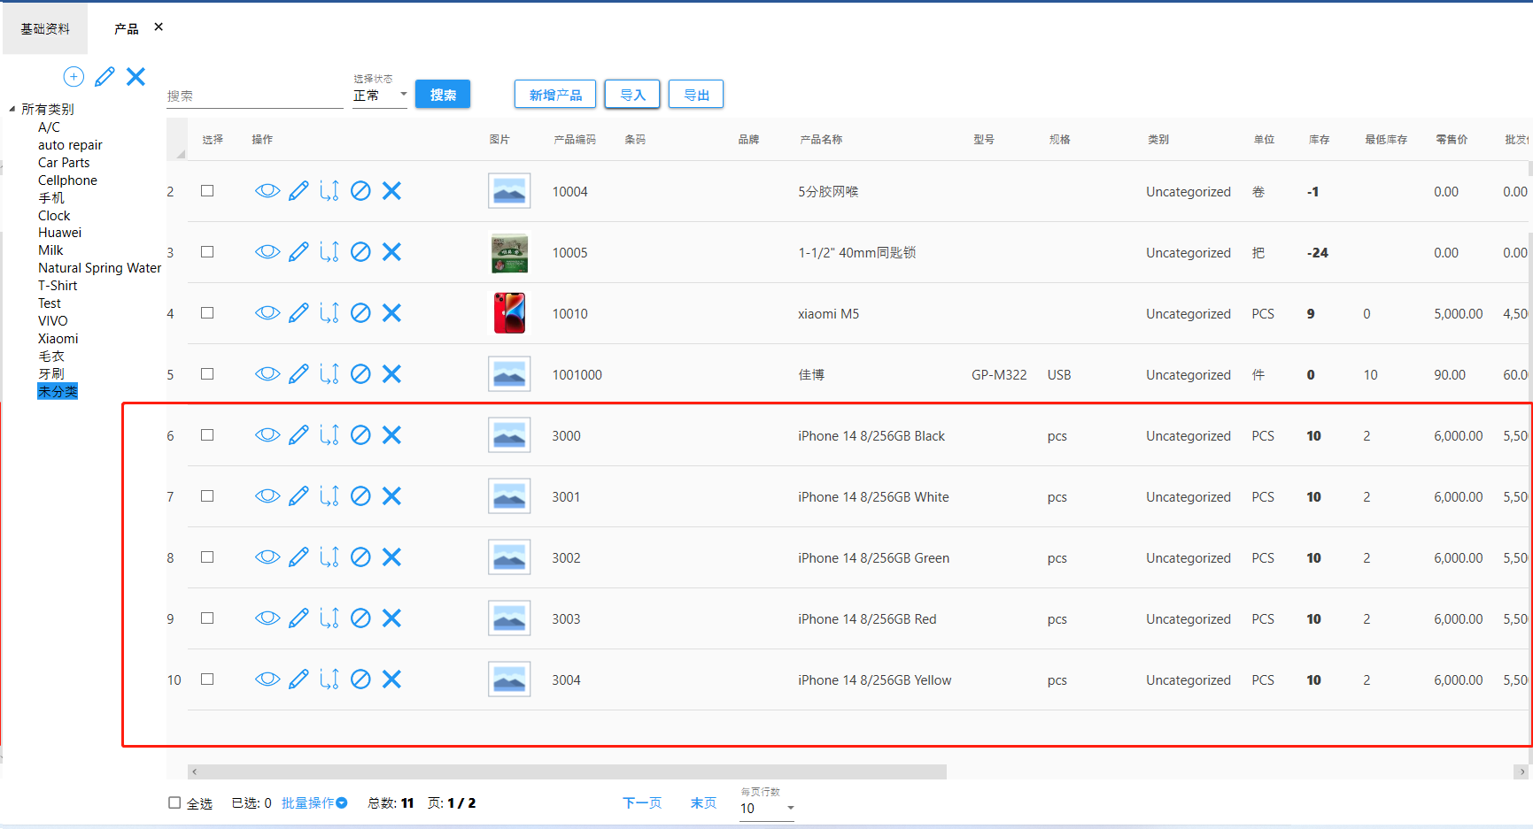The height and width of the screenshot is (829, 1533).
Task: Delete product iPhone 14 8/256GB Yellow
Action: tap(391, 679)
